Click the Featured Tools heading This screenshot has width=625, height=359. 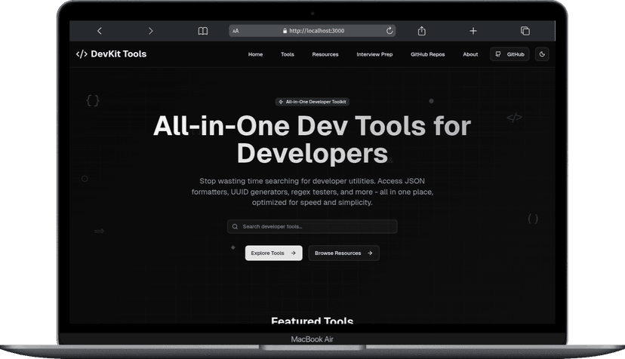point(312,320)
